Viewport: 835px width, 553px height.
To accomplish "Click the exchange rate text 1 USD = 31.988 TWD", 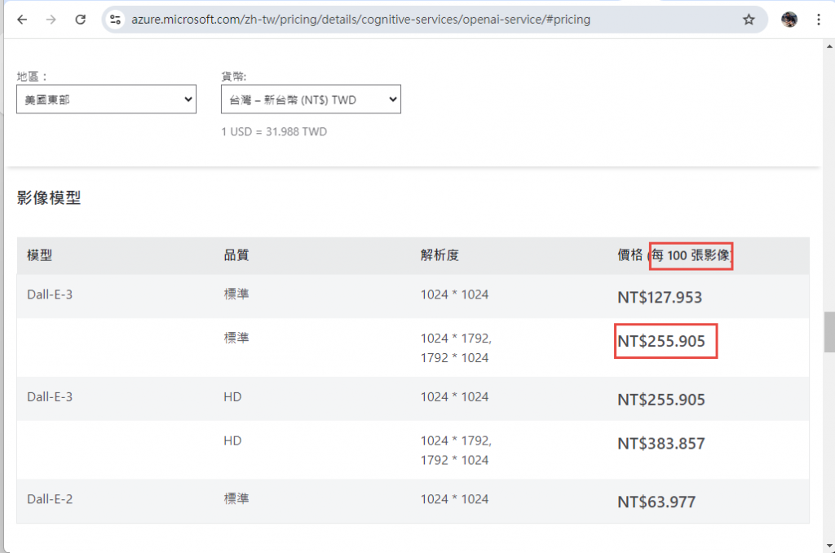I will coord(274,131).
